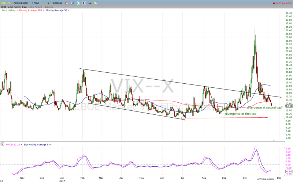Click the -1.01 MACD value label
This screenshot has height=182, width=293.
click(x=289, y=171)
